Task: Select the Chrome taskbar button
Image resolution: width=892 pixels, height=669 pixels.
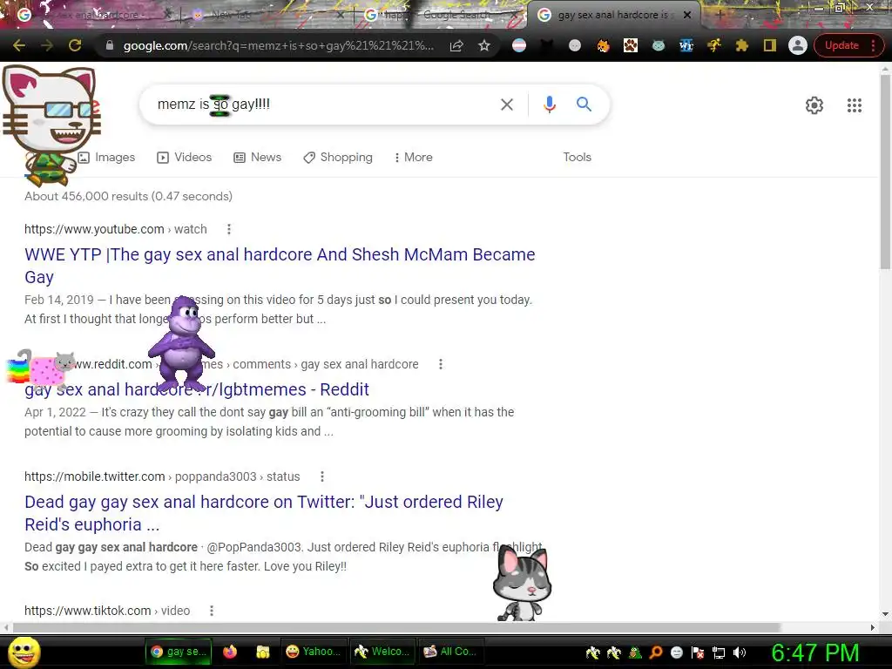Action: (x=179, y=652)
